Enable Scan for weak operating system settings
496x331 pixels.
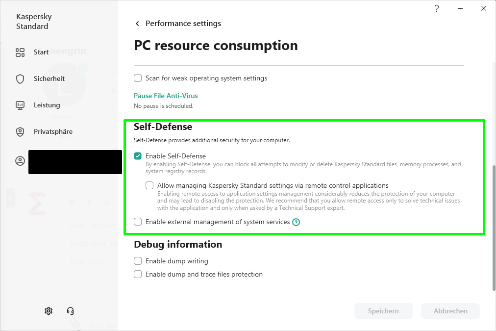[x=138, y=78]
